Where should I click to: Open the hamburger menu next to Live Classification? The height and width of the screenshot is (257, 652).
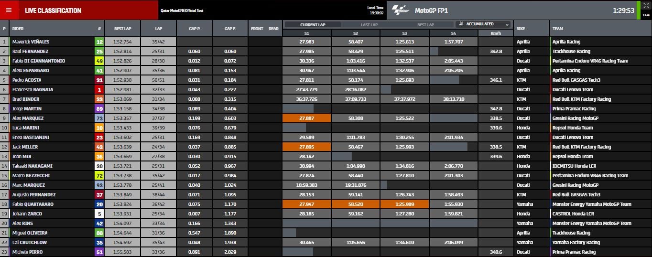pos(9,10)
